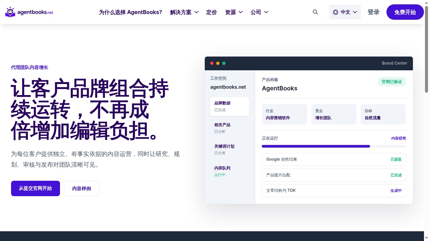429x241 pixels.
Task: Open the 中文 language dropdown
Action: coord(345,12)
